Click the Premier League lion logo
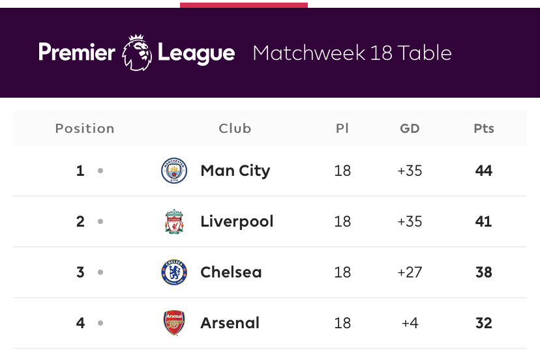The width and height of the screenshot is (540, 353). click(x=137, y=53)
